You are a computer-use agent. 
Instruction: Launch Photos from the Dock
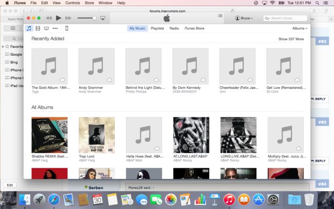171,200
